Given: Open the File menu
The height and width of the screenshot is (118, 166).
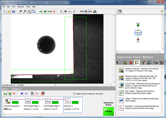Looking at the screenshot, I should pyautogui.click(x=4, y=7).
